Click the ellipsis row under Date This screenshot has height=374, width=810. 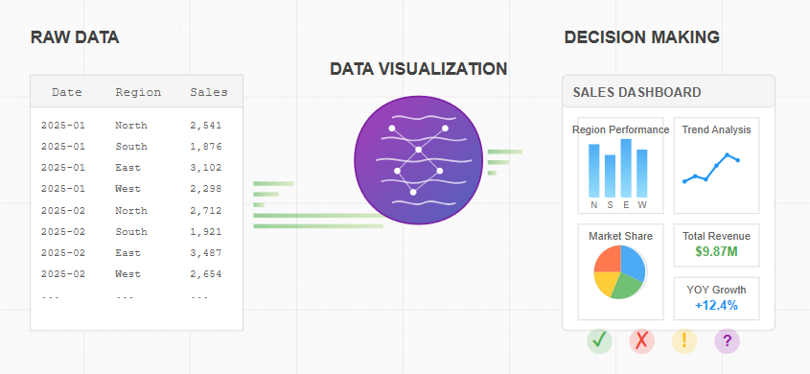[x=50, y=297]
